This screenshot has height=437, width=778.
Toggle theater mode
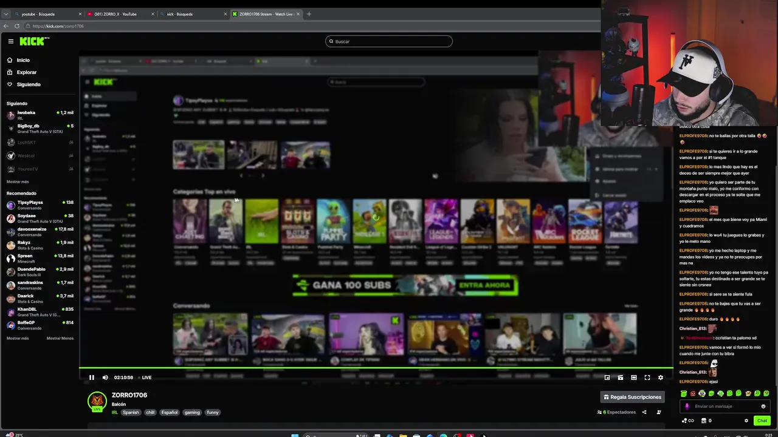pos(633,378)
